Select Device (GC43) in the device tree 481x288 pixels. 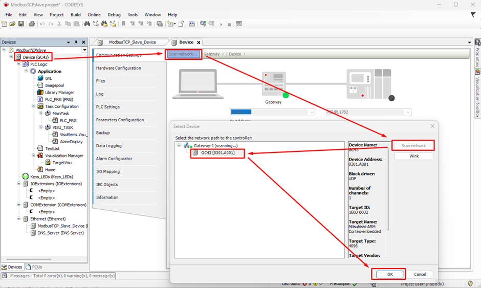[35, 57]
